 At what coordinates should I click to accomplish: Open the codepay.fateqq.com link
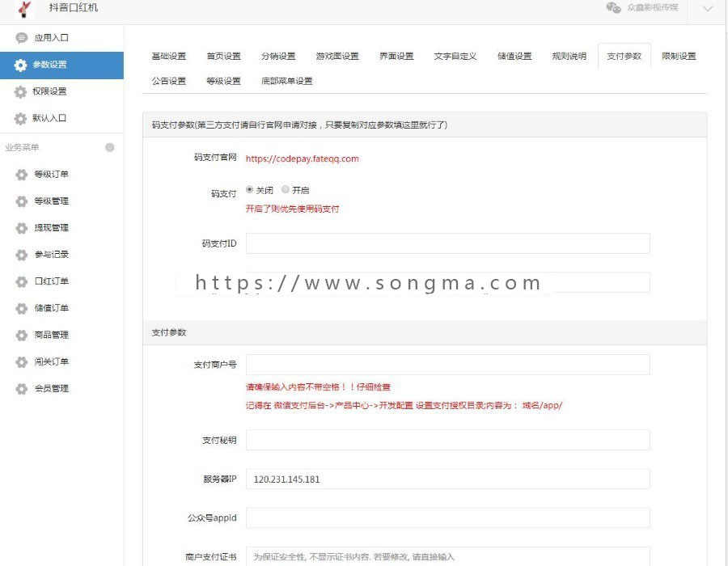[x=302, y=158]
